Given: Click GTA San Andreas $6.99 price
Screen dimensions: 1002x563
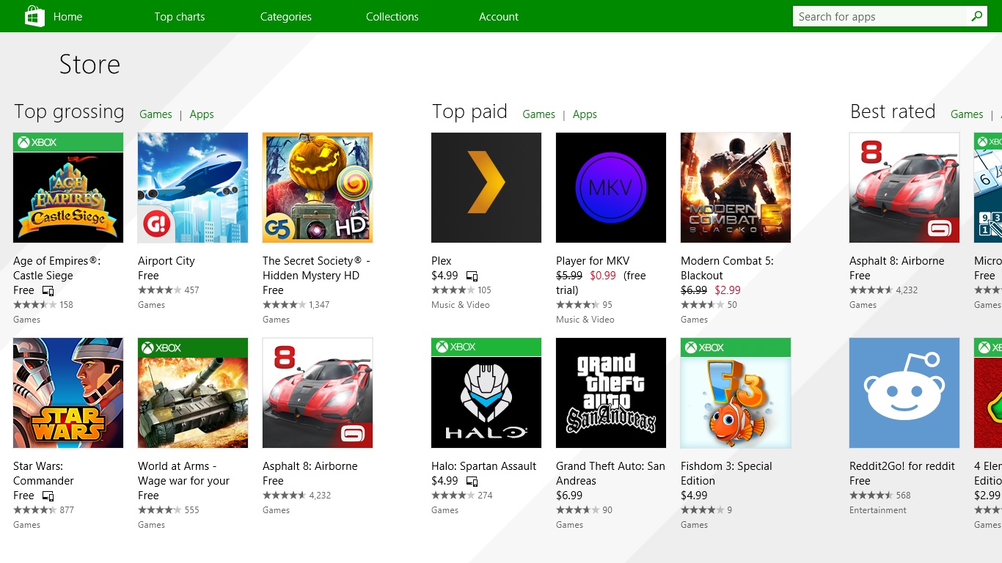Looking at the screenshot, I should click(569, 496).
